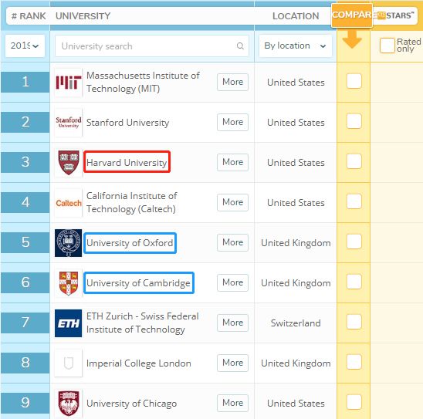The height and width of the screenshot is (419, 423).
Task: Tick the compare checkbox for MIT
Action: [x=354, y=81]
